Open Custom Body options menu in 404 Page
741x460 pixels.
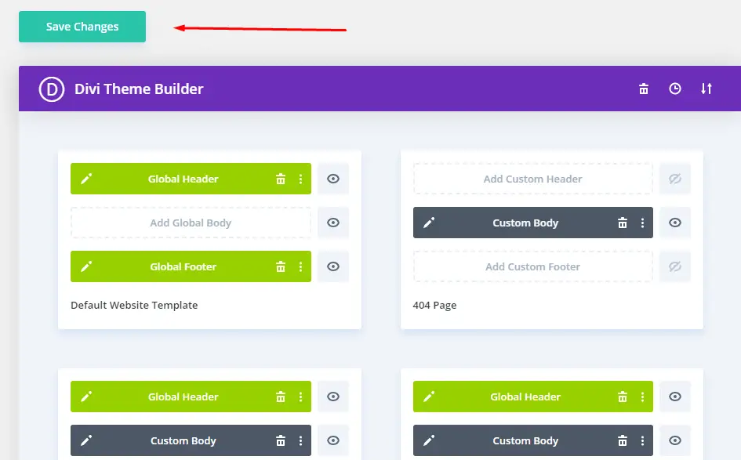coord(642,223)
